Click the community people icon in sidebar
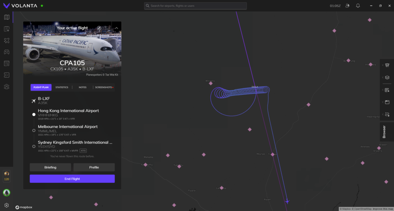Viewport: 394px width, 211px height. (x=6, y=86)
